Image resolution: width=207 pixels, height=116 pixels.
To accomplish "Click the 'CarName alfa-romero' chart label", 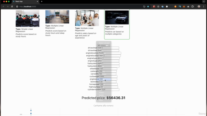I will pyautogui.click(x=103, y=106).
